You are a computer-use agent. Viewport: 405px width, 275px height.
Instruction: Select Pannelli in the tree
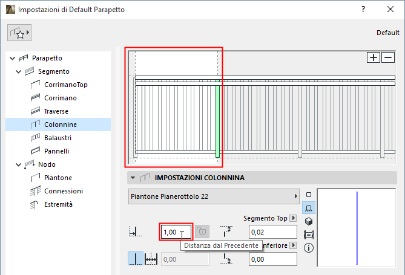coord(56,151)
